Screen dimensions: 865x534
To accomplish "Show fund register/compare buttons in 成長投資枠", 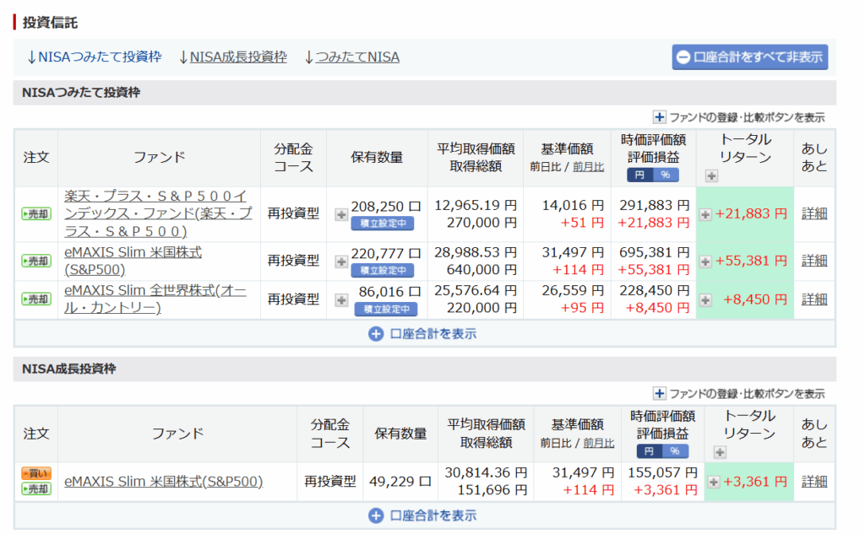I will tap(739, 393).
